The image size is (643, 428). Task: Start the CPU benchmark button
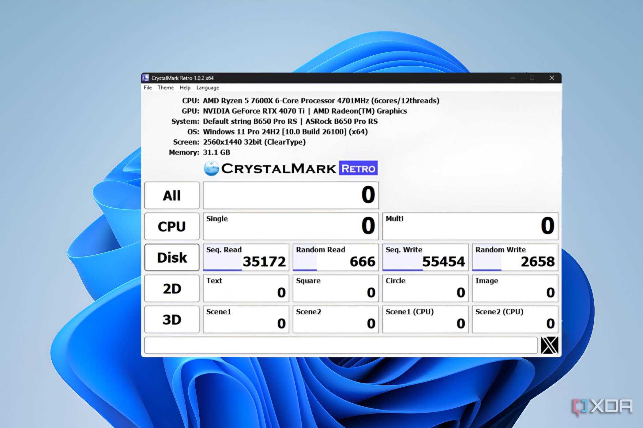pyautogui.click(x=172, y=226)
